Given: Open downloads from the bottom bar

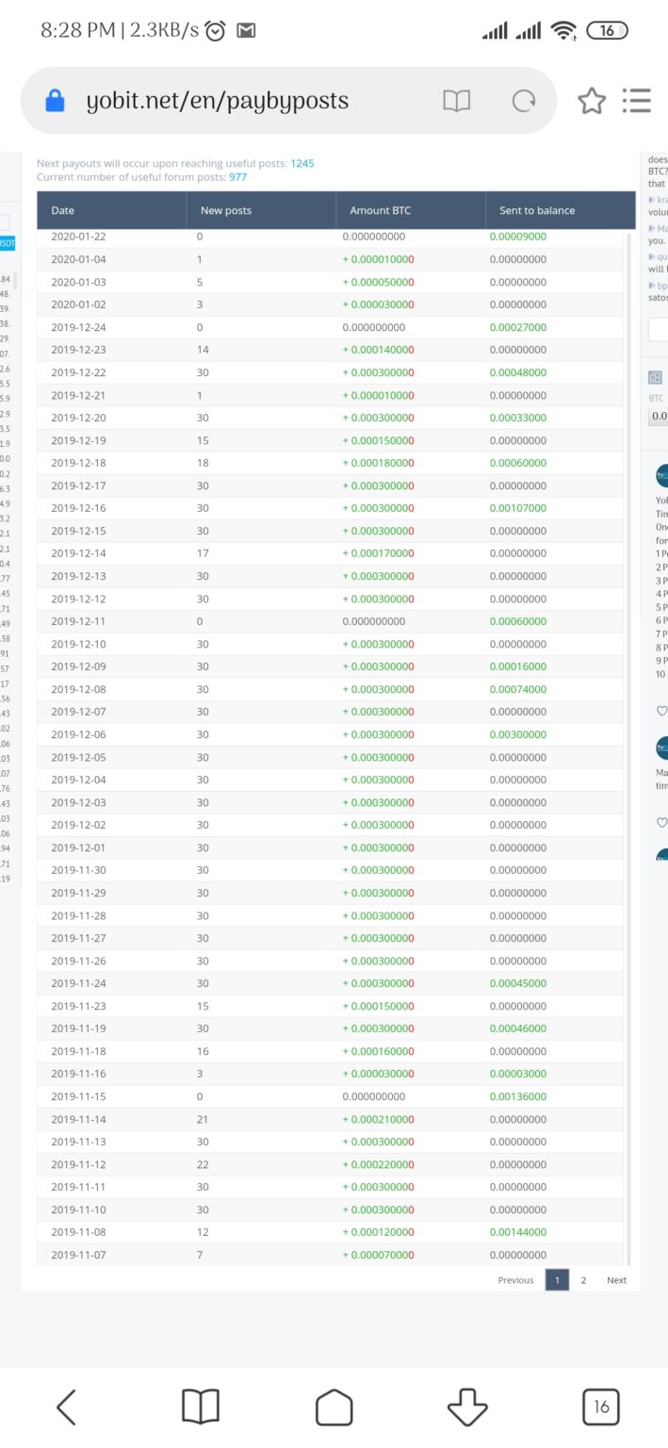Looking at the screenshot, I should point(467,1407).
